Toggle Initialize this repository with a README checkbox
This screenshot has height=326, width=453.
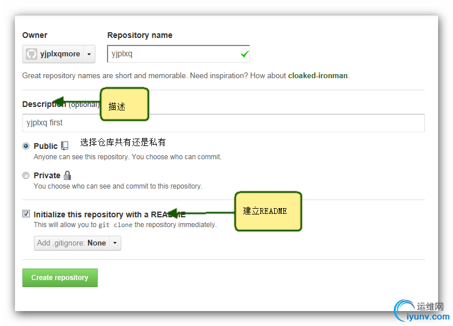coord(26,214)
